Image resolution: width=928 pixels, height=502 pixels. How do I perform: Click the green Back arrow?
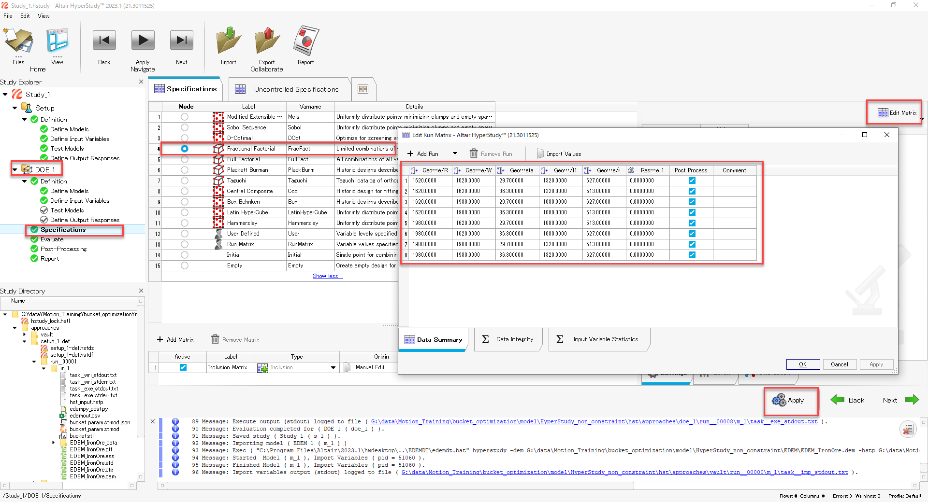point(838,400)
